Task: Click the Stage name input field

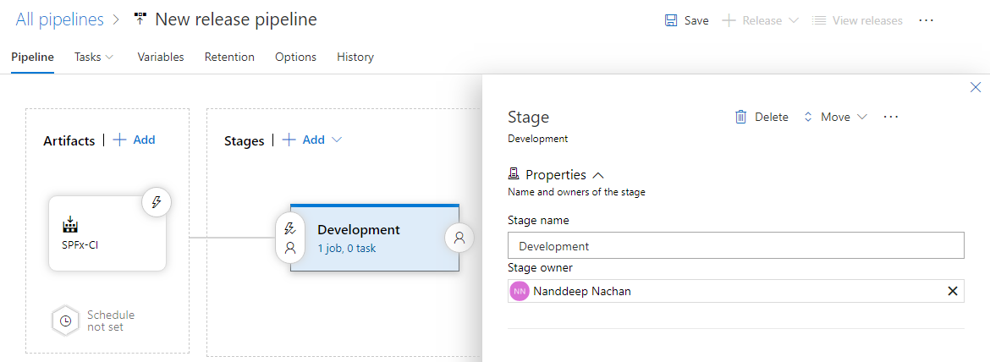Action: click(735, 246)
